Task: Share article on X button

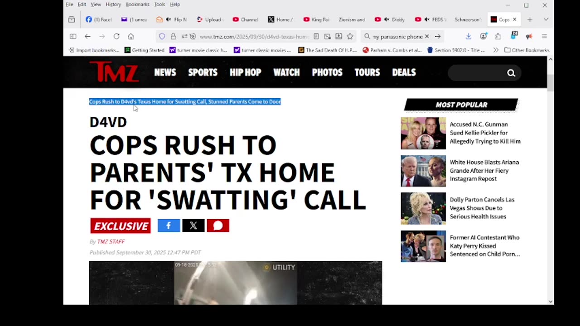Action: point(193,225)
